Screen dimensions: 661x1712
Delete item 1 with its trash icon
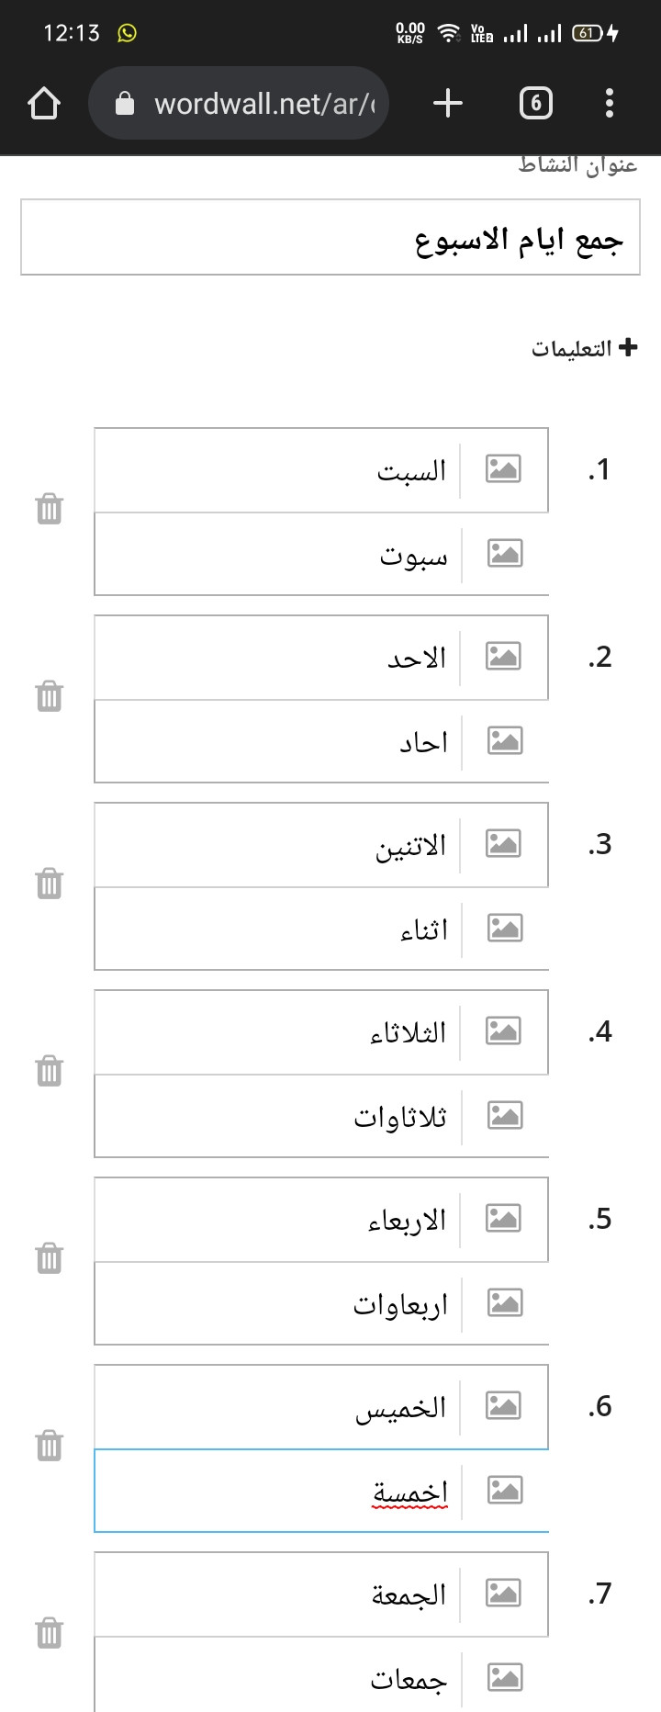click(x=50, y=509)
